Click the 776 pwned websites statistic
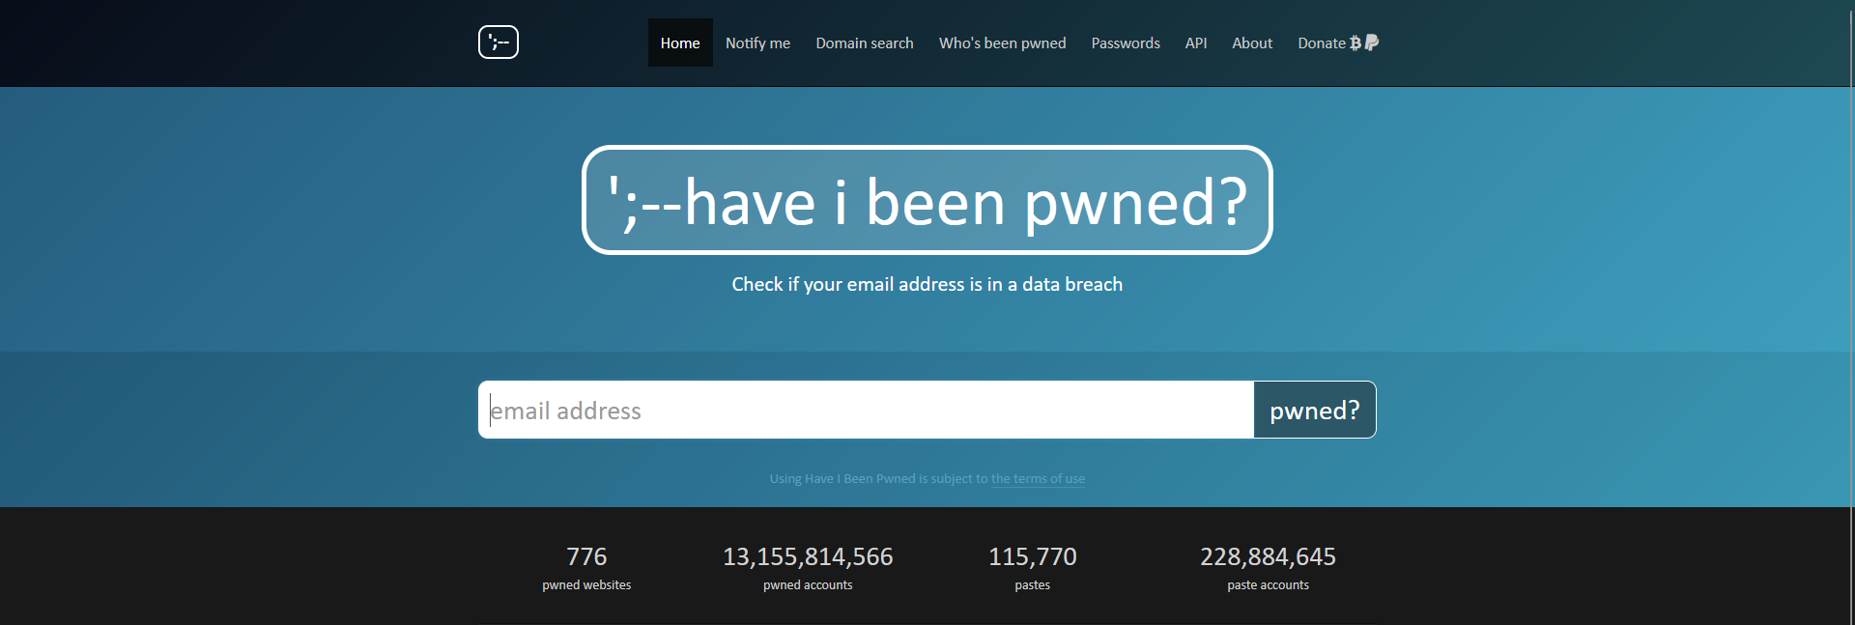 click(586, 557)
